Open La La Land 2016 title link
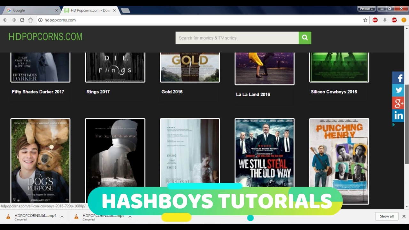 point(253,94)
